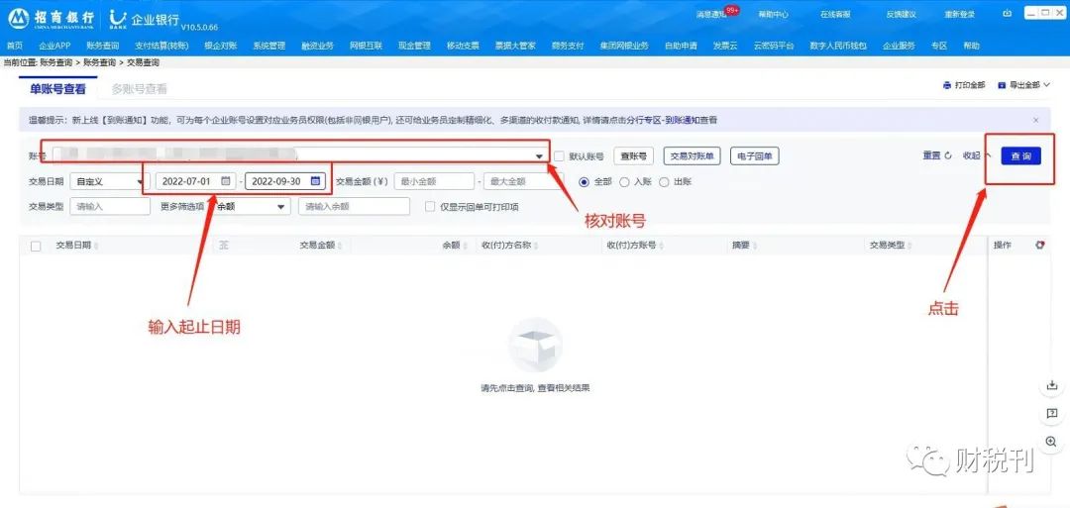Check 仅显示回单可打印项 checkbox

tap(430, 207)
